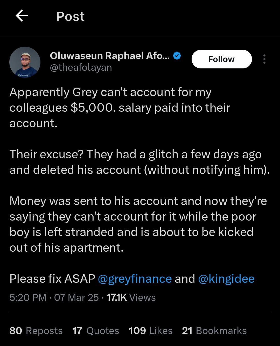Show the 109 Likes list
The height and width of the screenshot is (346, 280).
(x=151, y=331)
